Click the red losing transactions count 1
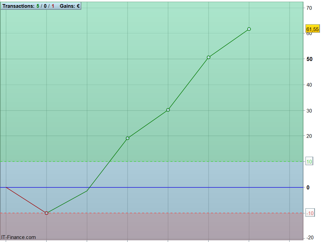Screen dimensions: 322x242 click(x=53, y=6)
